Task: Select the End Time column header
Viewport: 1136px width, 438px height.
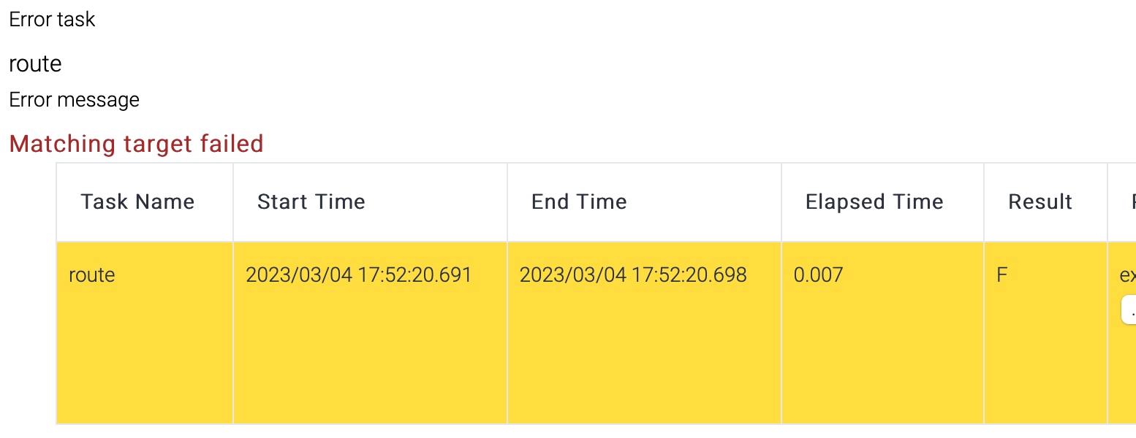Action: tap(579, 202)
